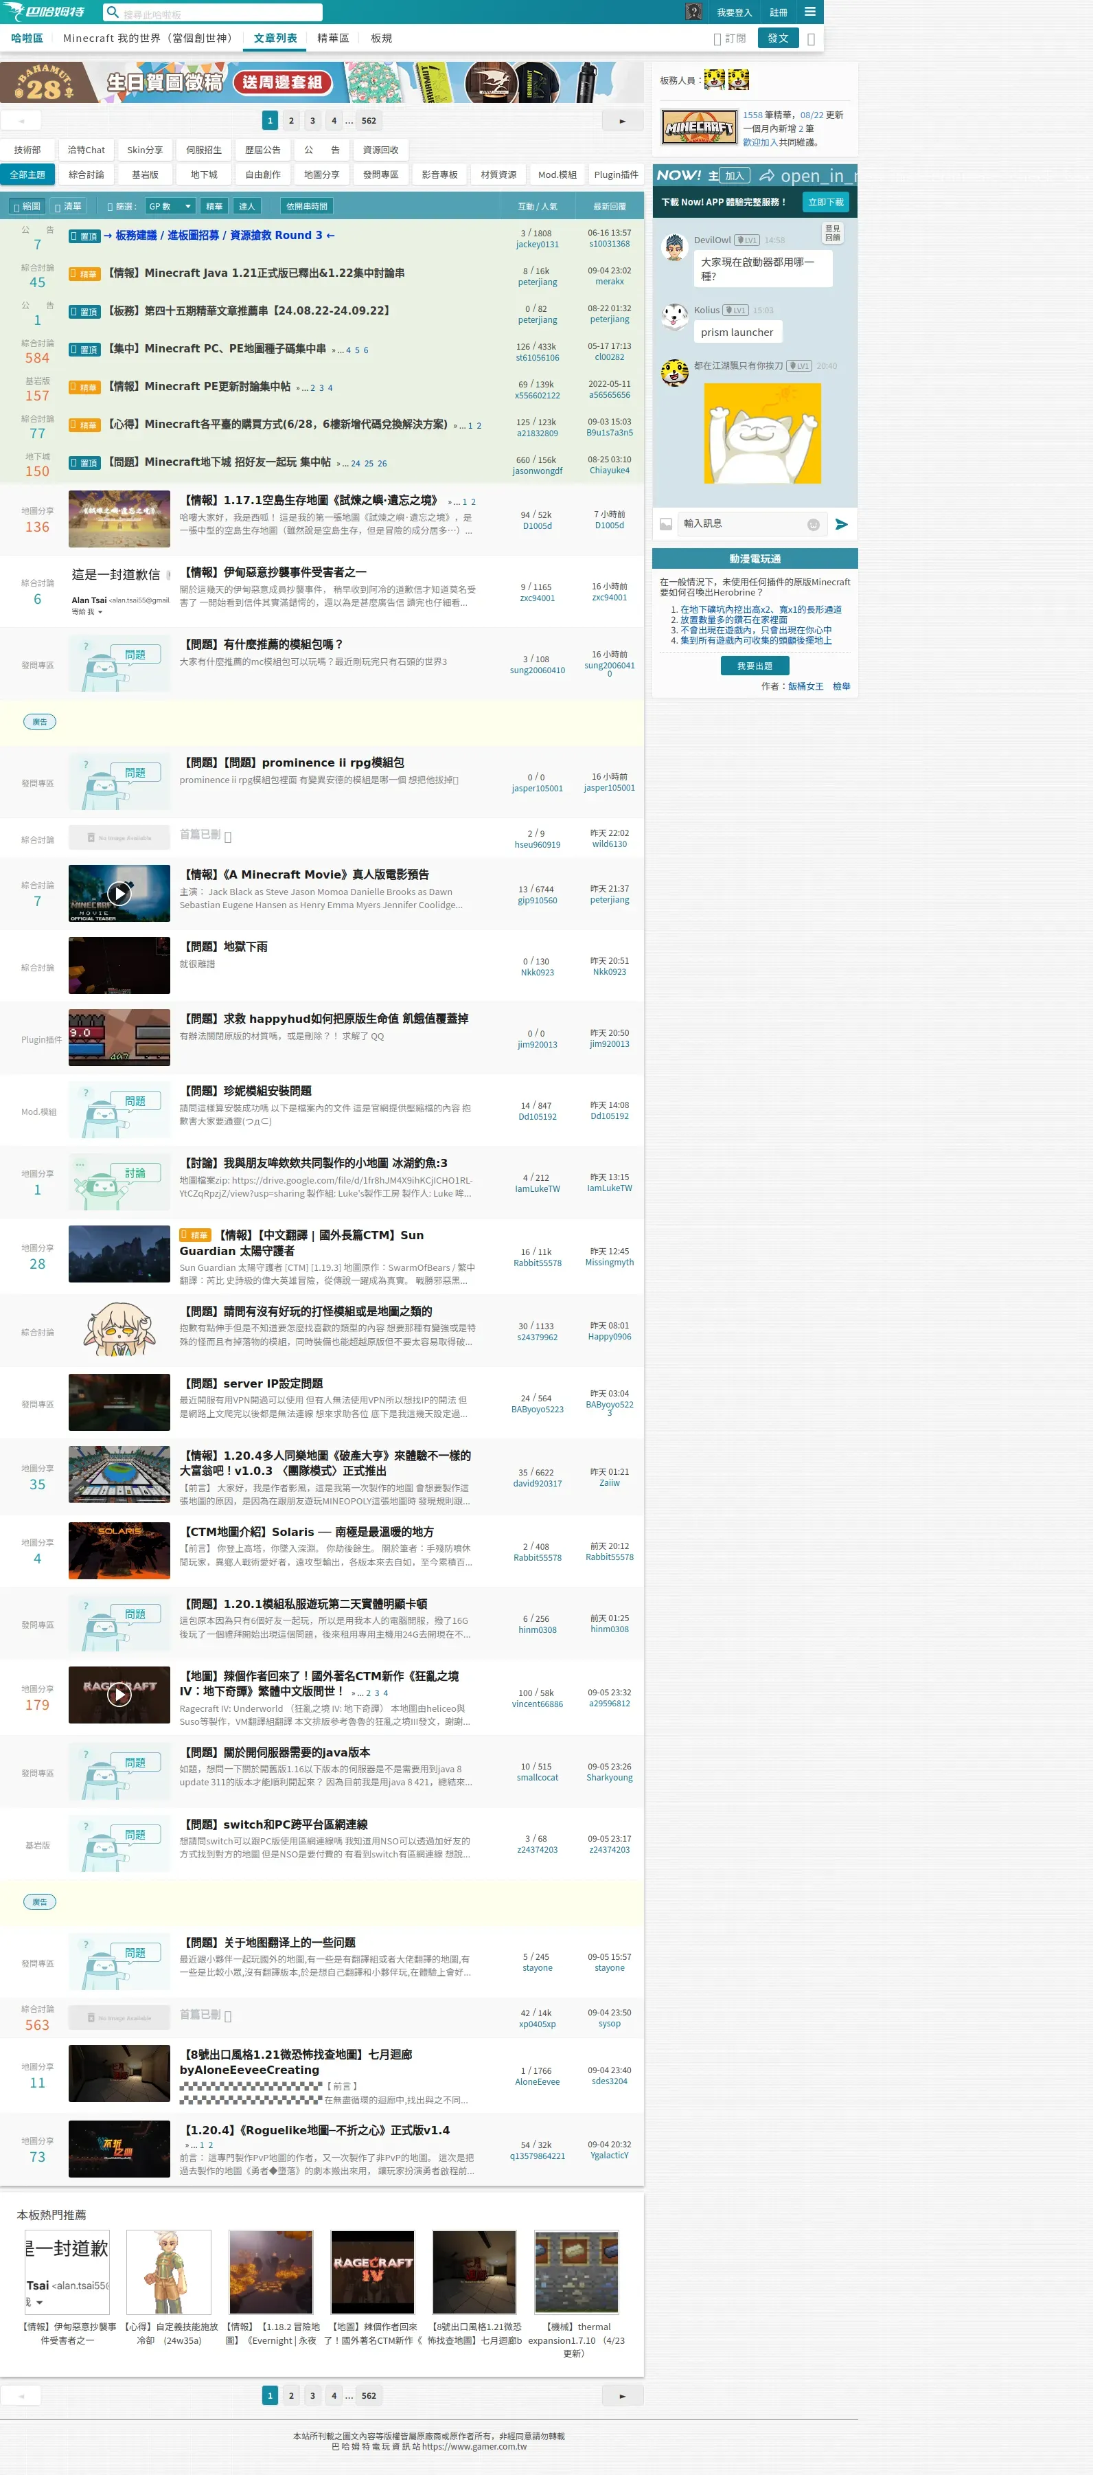Viewport: 1093px width, 2475px height.
Task: Expand the pages of the Roguelike 不折之心 thread
Action: click(192, 2145)
